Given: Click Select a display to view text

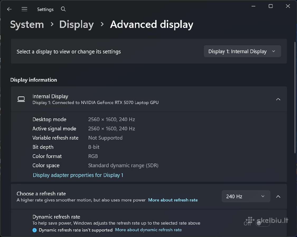Looking at the screenshot, I should (x=69, y=52).
